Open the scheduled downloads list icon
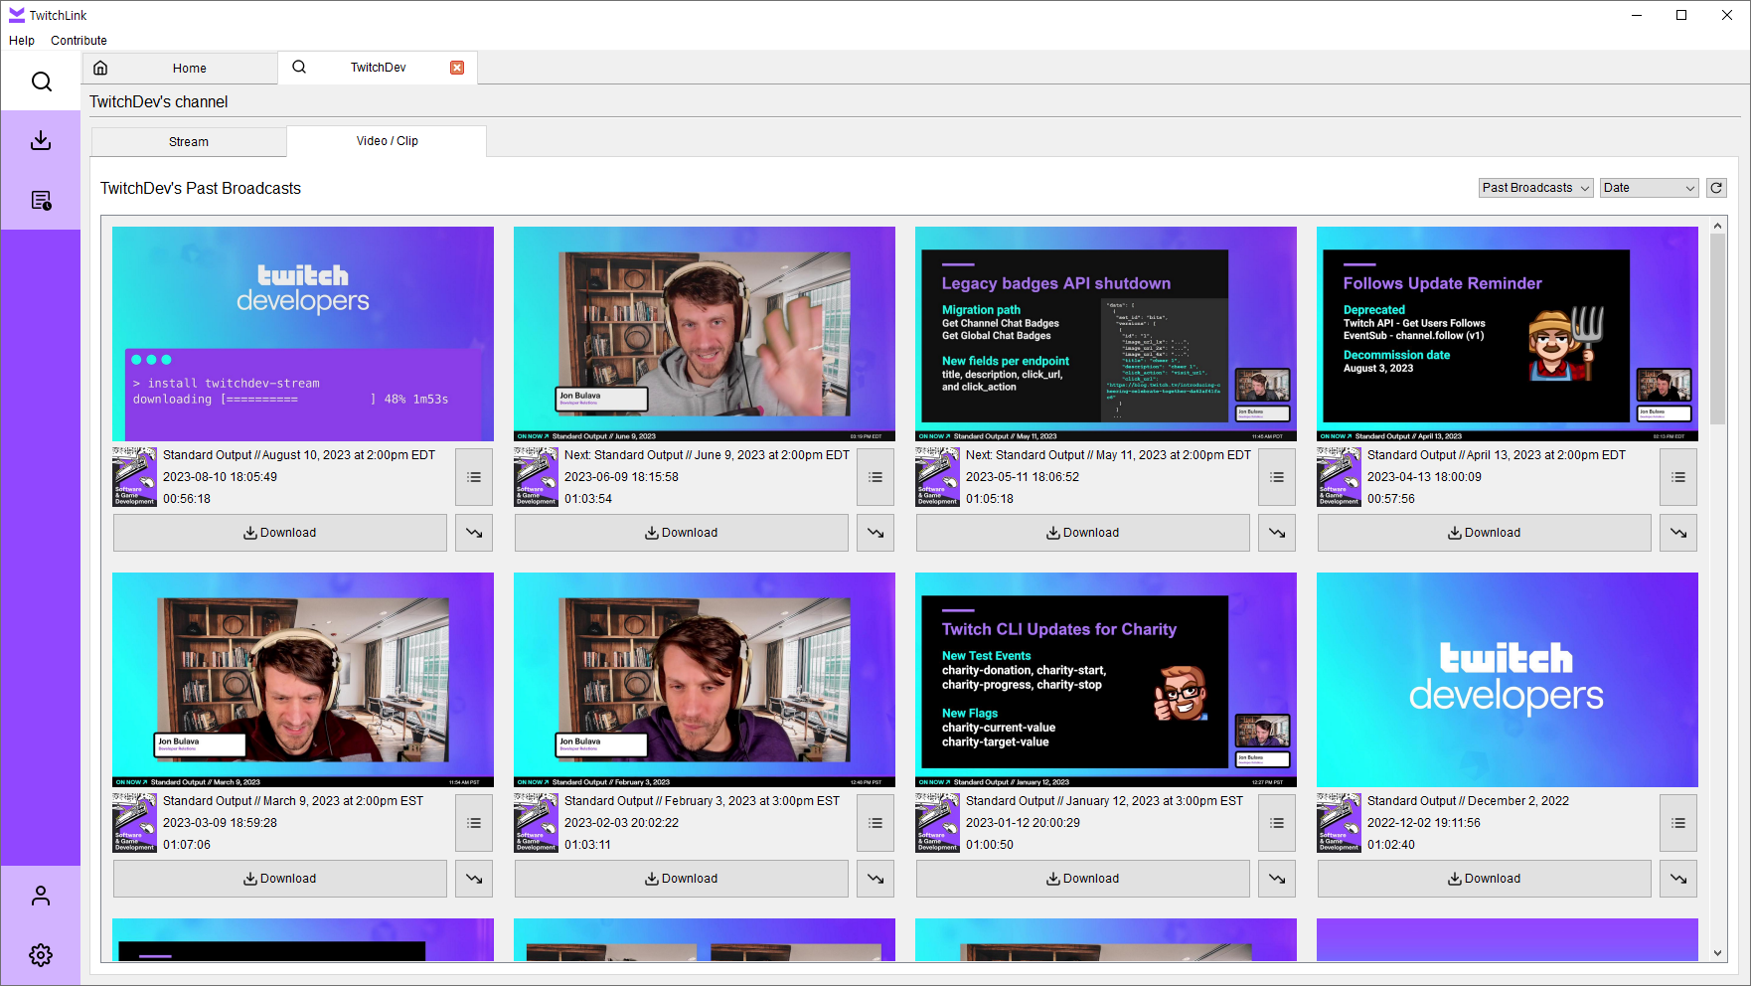The image size is (1751, 986). coord(41,201)
